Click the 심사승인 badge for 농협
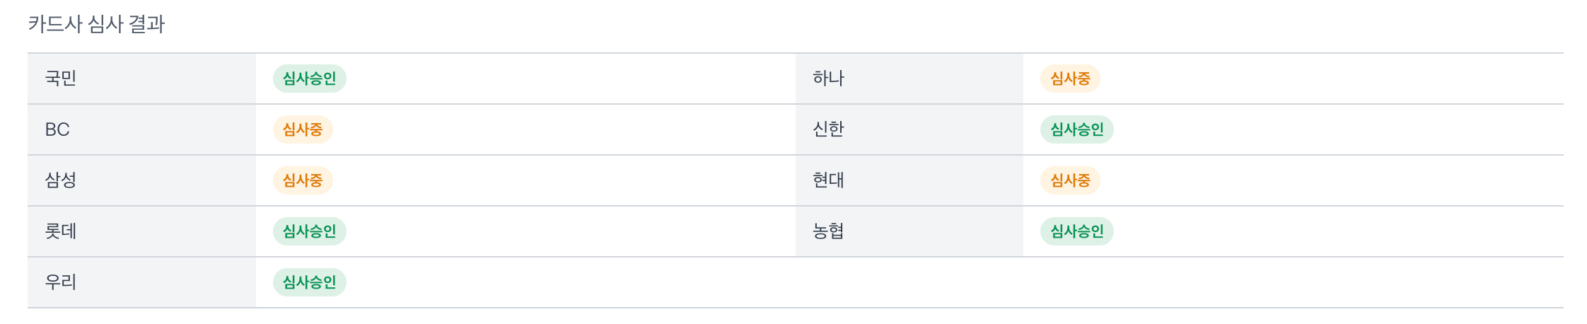Image resolution: width=1587 pixels, height=324 pixels. 1077,231
